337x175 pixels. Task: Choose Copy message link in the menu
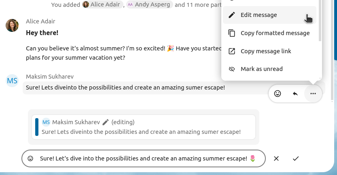coord(266,51)
